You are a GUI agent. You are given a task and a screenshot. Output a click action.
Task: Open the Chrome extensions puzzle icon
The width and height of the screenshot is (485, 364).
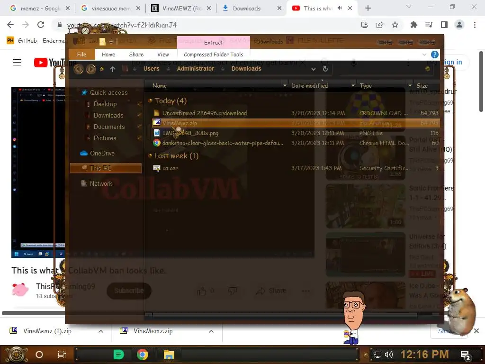click(x=413, y=25)
